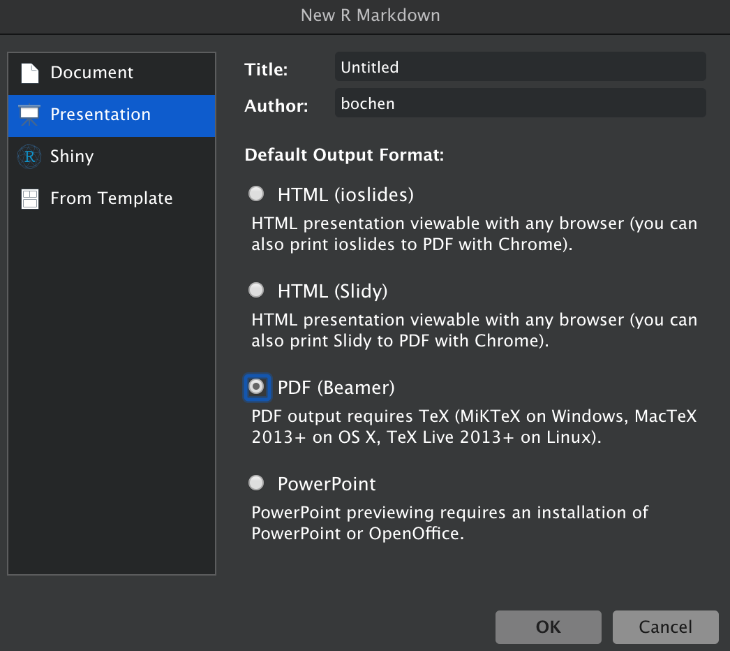Dismiss the dialog with Cancel
This screenshot has height=651, width=730.
click(665, 627)
